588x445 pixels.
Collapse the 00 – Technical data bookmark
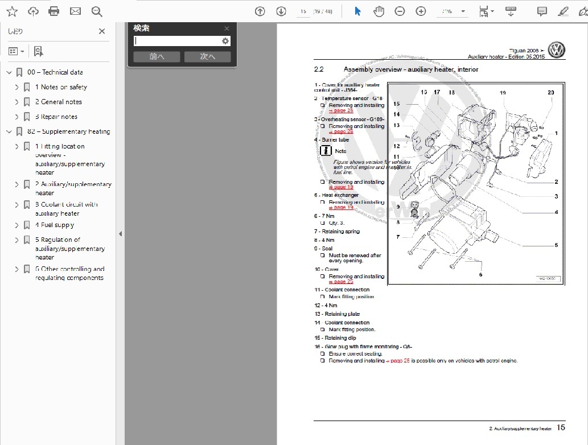click(x=9, y=72)
